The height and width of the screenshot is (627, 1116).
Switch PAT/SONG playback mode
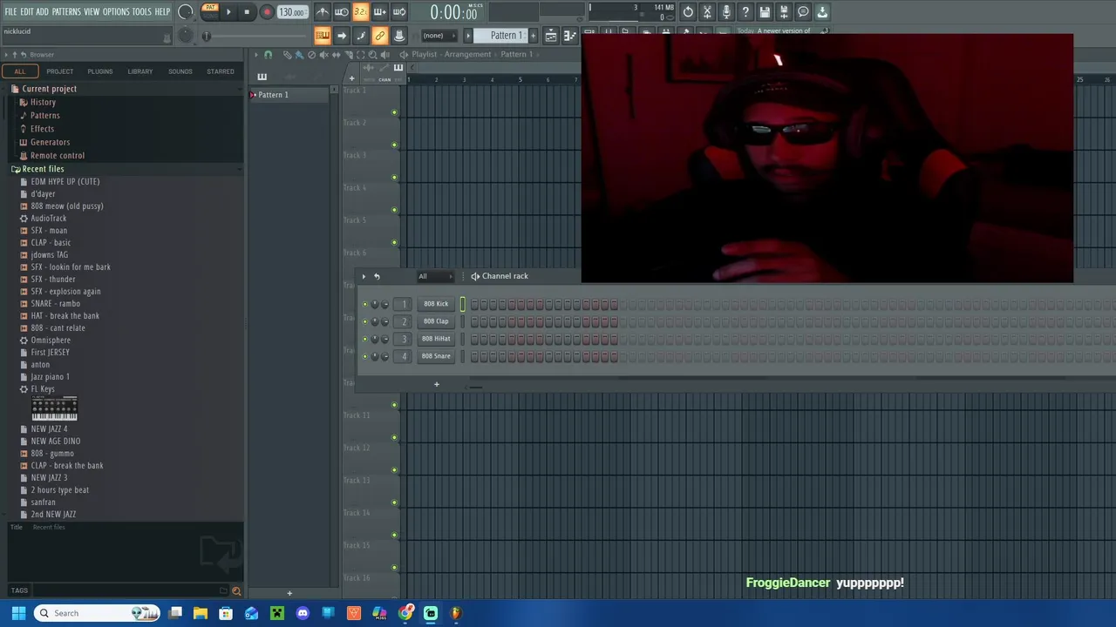[209, 11]
